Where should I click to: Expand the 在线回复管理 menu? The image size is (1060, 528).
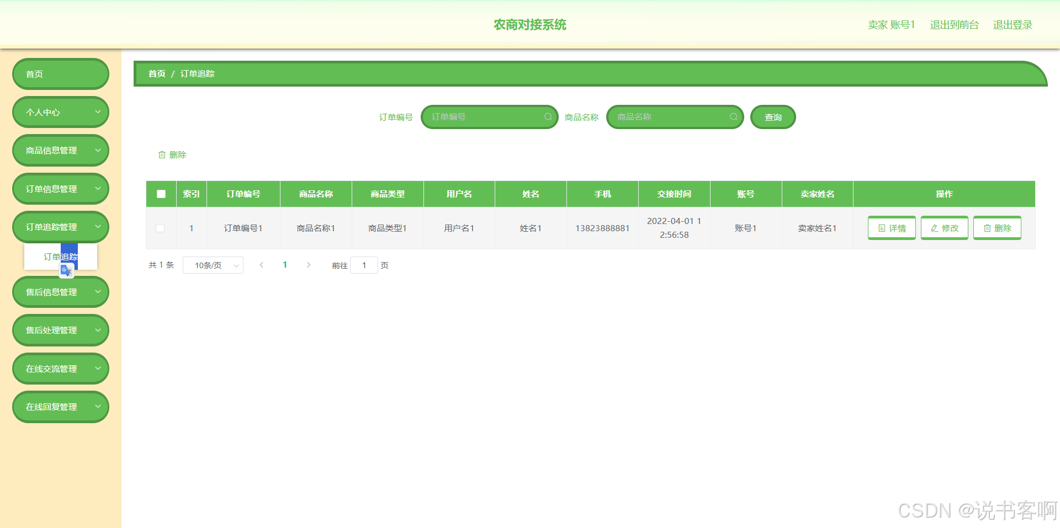tap(61, 407)
